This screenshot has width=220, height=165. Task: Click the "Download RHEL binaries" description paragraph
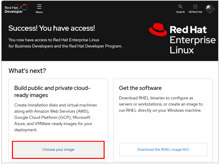pyautogui.click(x=161, y=104)
